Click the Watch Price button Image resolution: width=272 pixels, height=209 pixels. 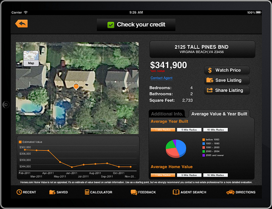point(227,71)
